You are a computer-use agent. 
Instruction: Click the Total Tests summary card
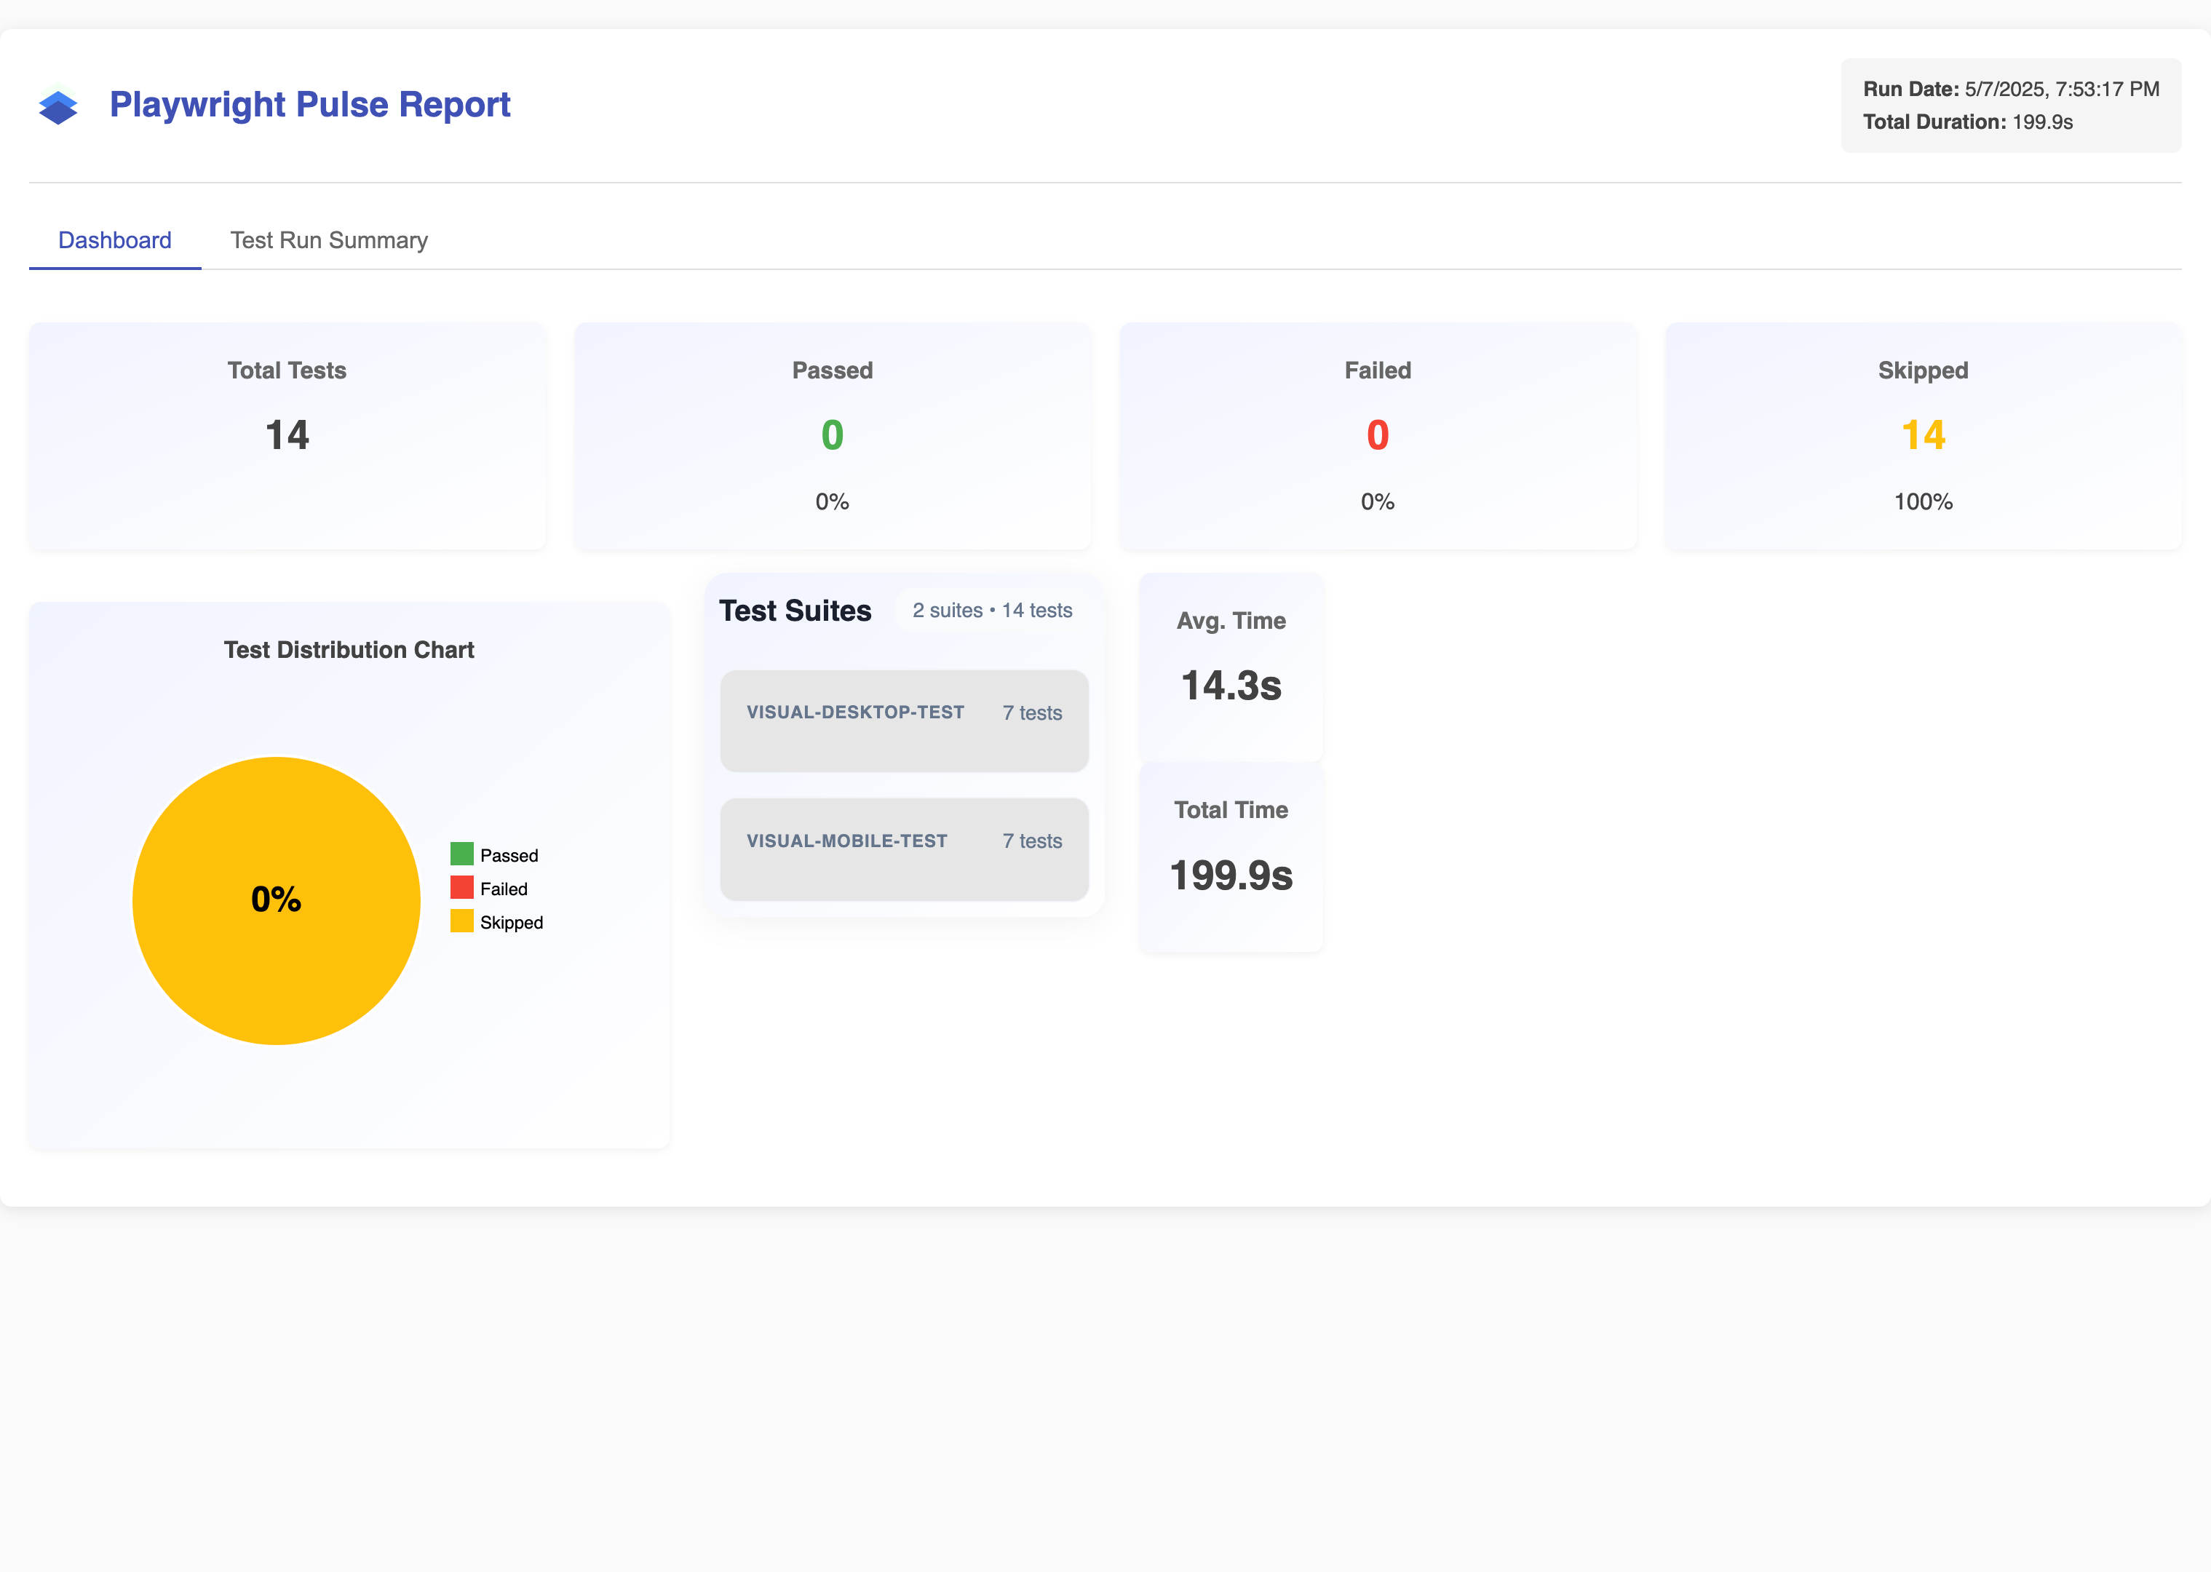pos(287,436)
